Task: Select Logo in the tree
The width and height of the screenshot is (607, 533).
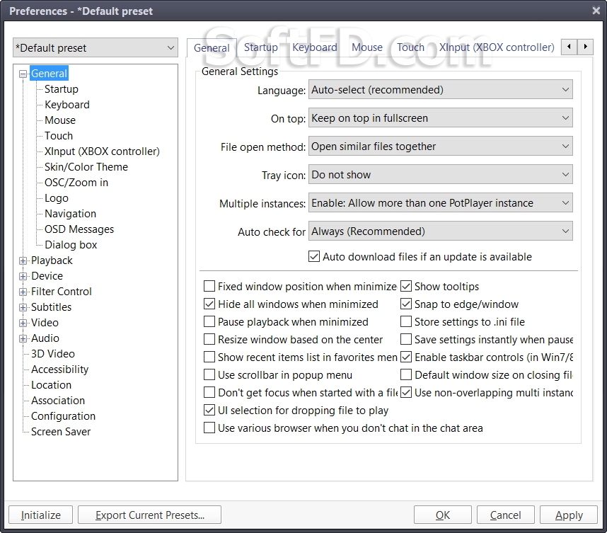Action: coord(57,198)
